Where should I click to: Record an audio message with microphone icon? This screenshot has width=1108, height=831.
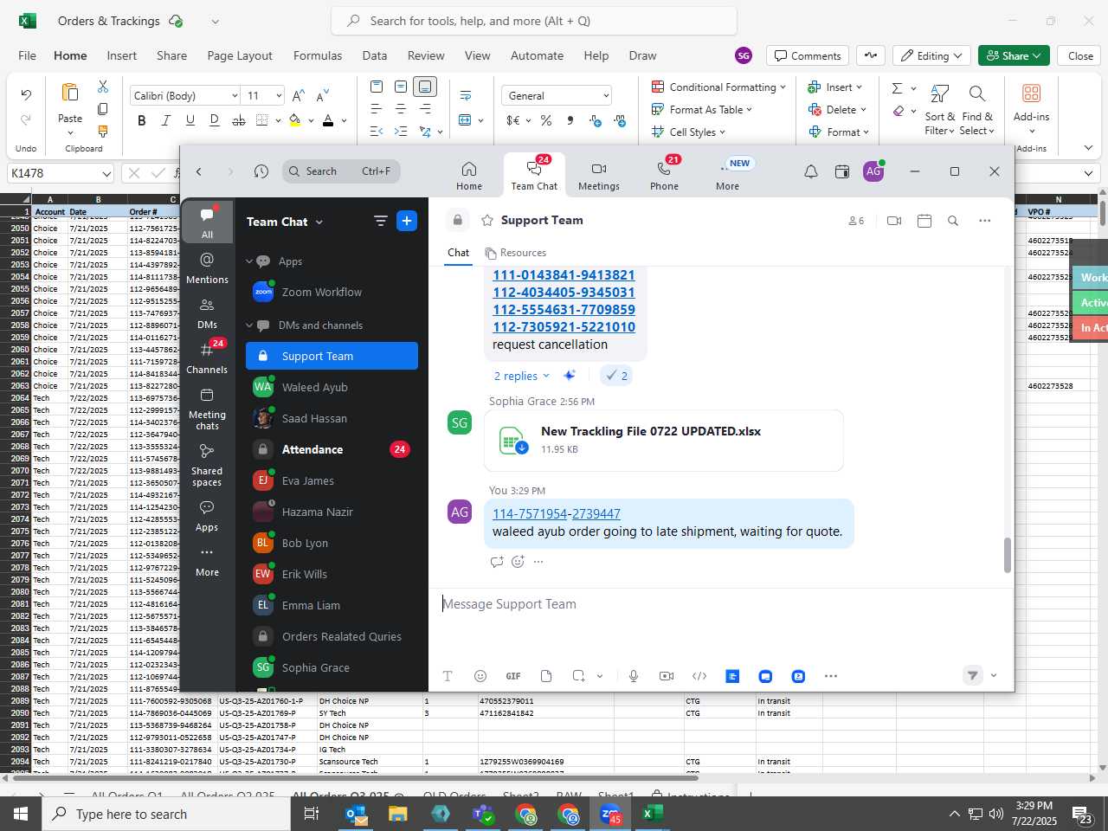(634, 676)
